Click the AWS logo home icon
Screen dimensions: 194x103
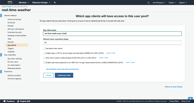(x=10, y=2)
